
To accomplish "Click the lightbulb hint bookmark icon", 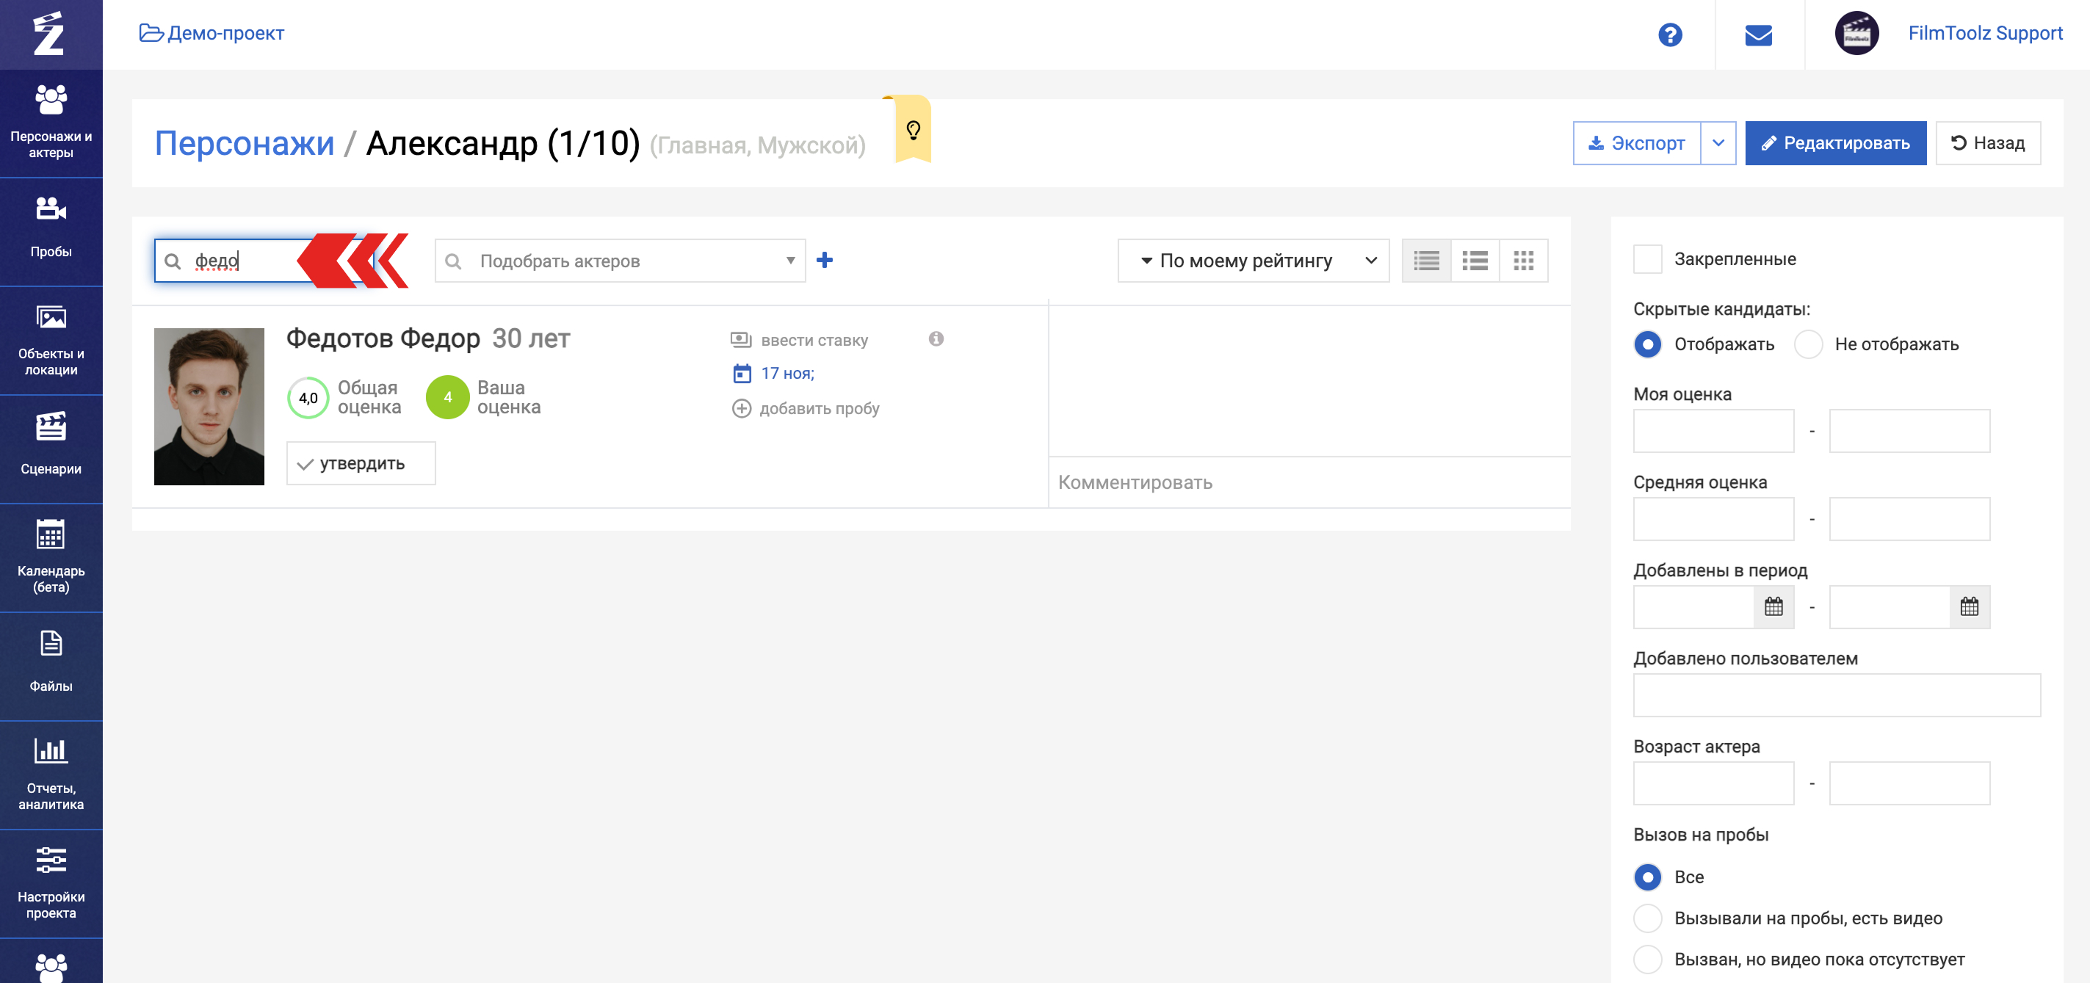I will tap(913, 130).
